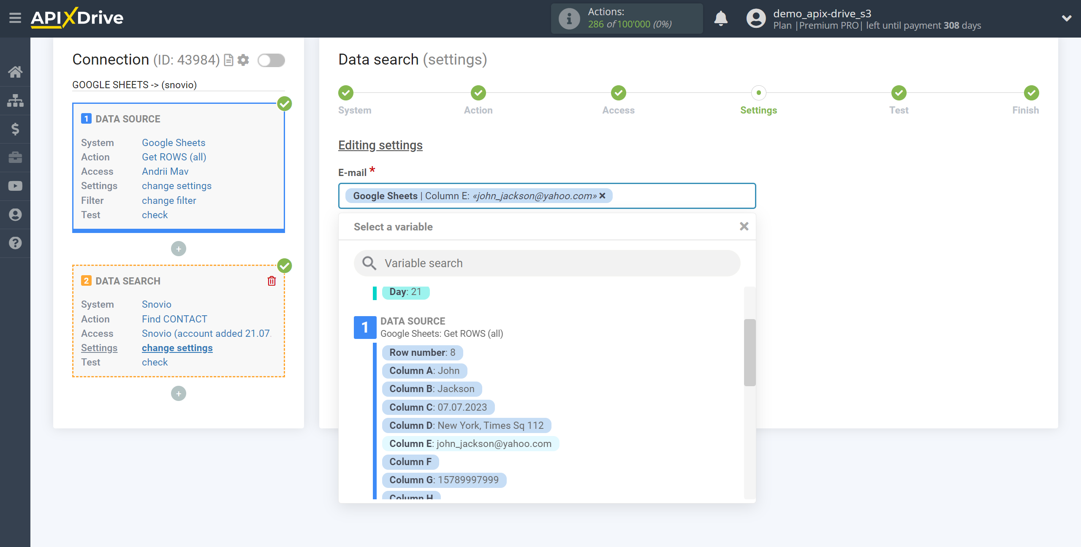Open Andrii Mav access link
Image resolution: width=1081 pixels, height=547 pixels.
(165, 171)
